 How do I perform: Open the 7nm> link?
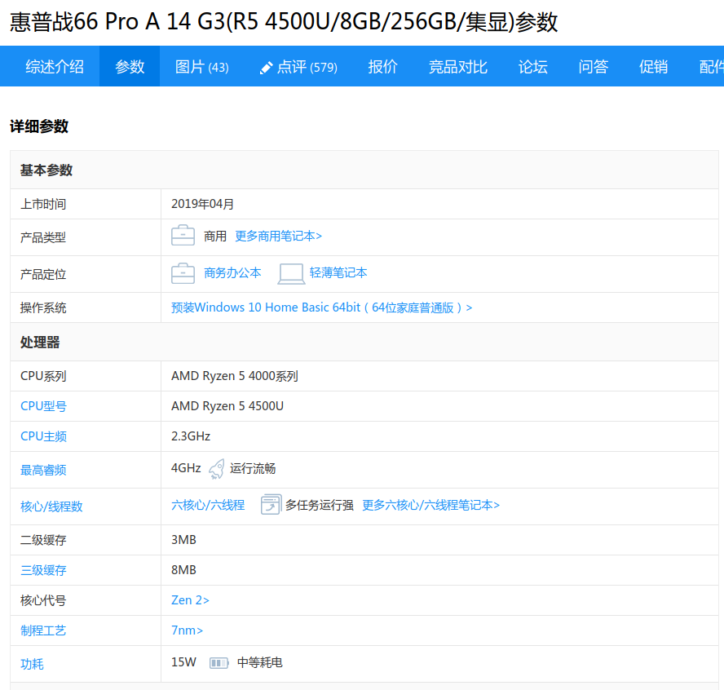tap(187, 630)
